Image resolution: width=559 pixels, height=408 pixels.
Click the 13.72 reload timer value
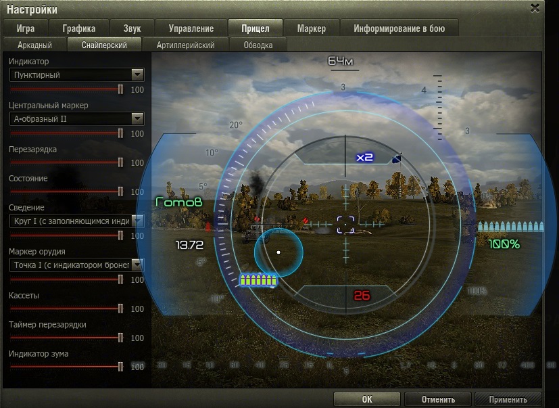[x=189, y=245]
